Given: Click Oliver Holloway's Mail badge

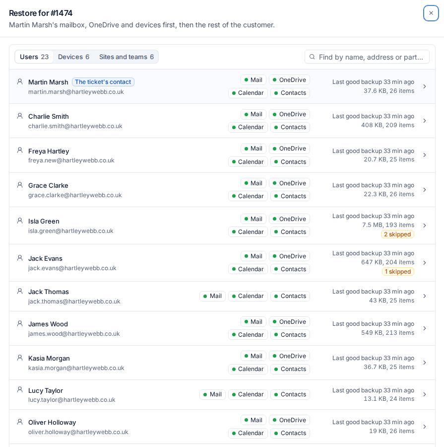Looking at the screenshot, I should [x=254, y=420].
